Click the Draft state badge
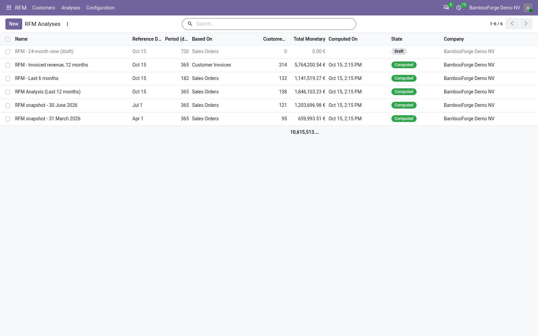Screen dimensions: 538x336 pos(399,51)
